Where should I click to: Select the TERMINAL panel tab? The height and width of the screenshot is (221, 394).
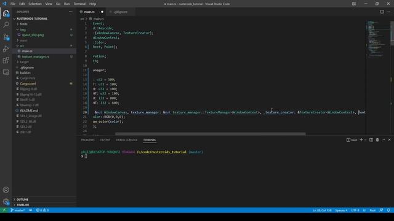[150, 140]
